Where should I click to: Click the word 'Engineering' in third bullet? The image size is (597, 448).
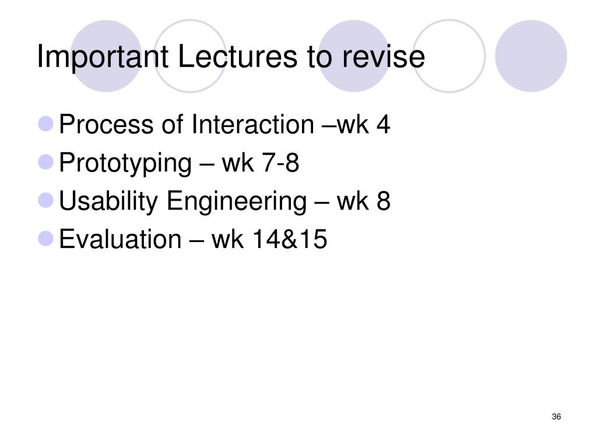pos(237,201)
